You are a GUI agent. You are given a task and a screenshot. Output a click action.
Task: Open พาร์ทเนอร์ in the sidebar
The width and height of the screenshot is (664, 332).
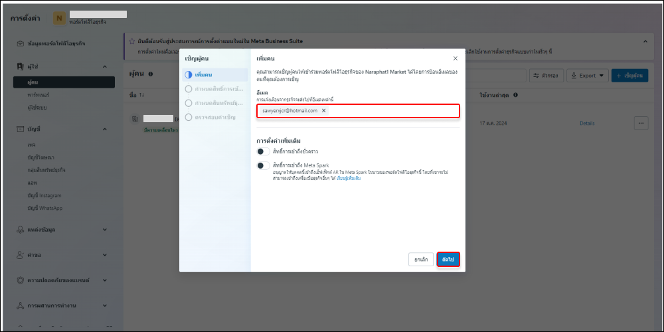pos(38,95)
